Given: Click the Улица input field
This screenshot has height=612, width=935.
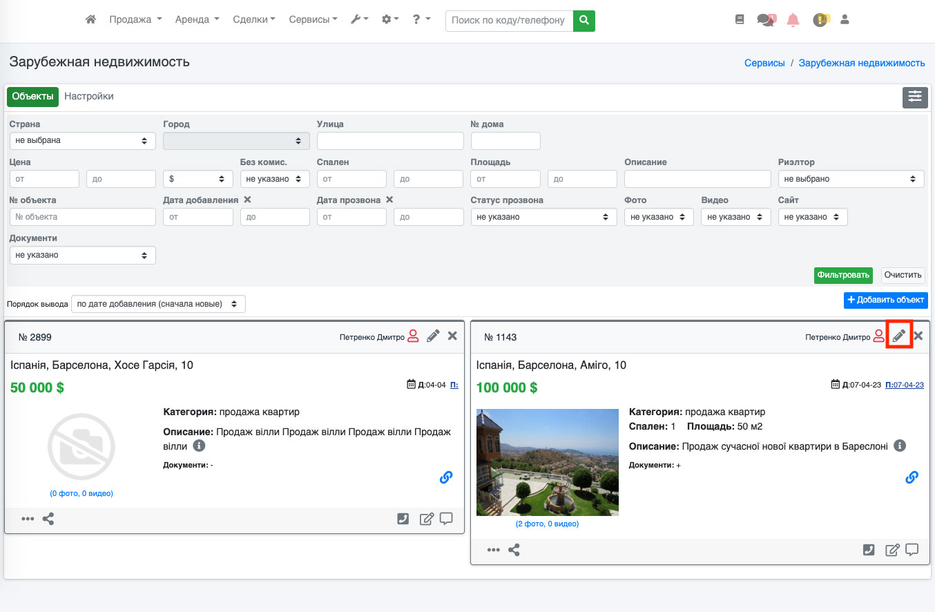Looking at the screenshot, I should (x=389, y=141).
